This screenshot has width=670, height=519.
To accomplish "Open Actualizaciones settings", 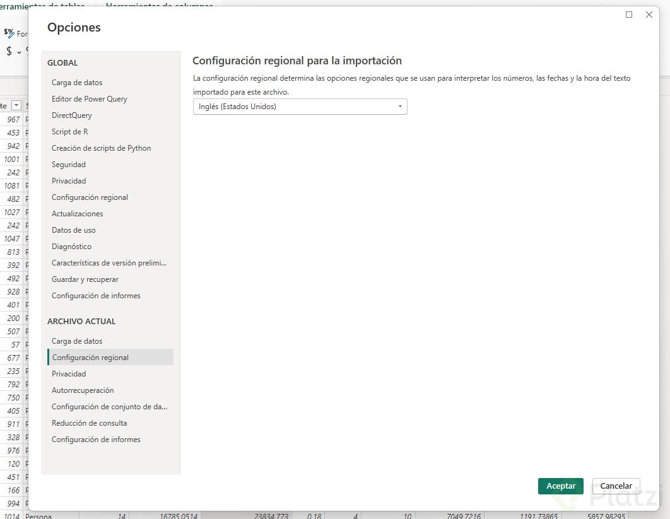I will [78, 214].
